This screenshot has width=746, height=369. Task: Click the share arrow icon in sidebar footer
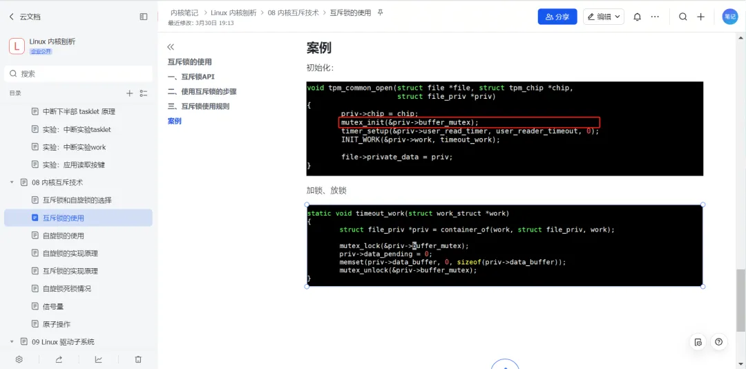pos(59,359)
